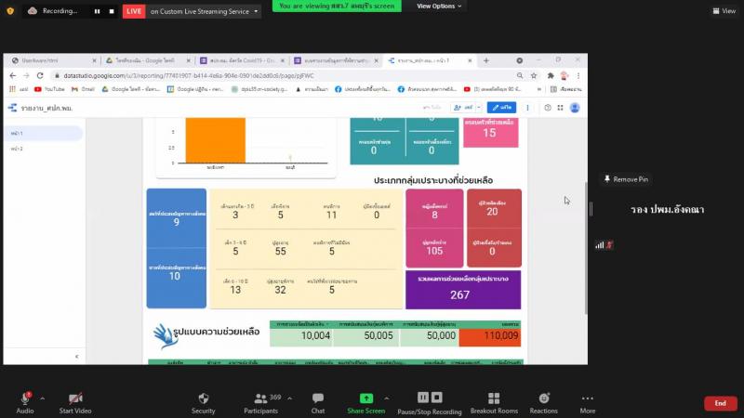Go back in shared browser
Image resolution: width=744 pixels, height=418 pixels.
tap(13, 75)
